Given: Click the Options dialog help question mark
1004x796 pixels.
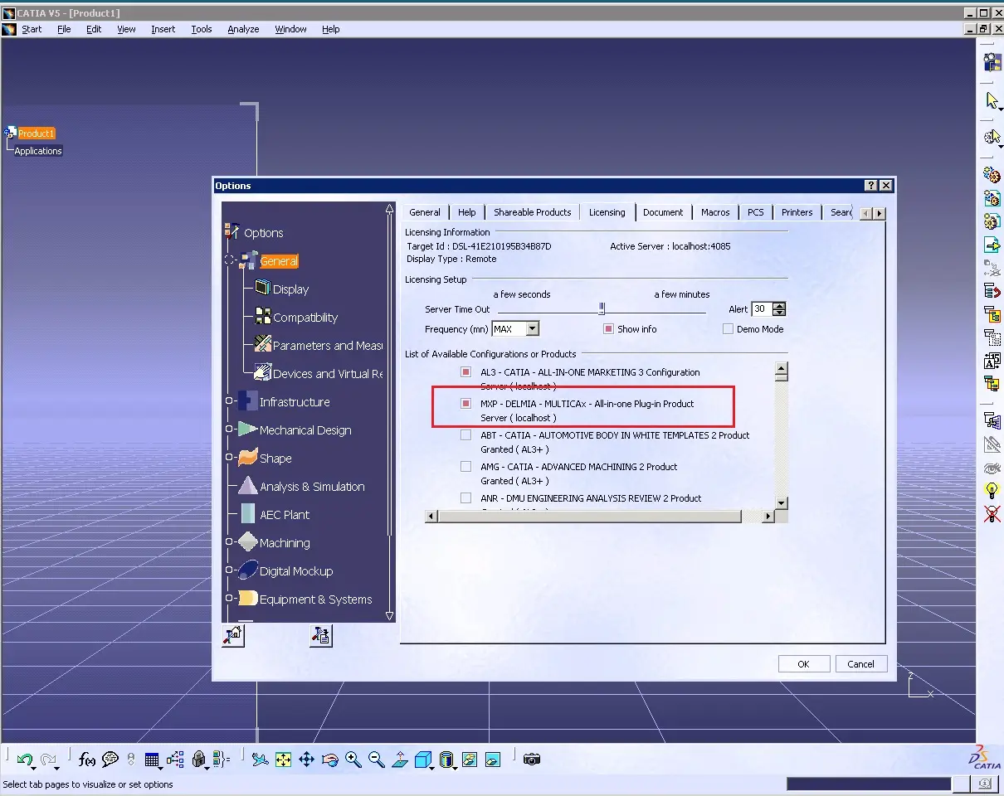Looking at the screenshot, I should coord(871,186).
